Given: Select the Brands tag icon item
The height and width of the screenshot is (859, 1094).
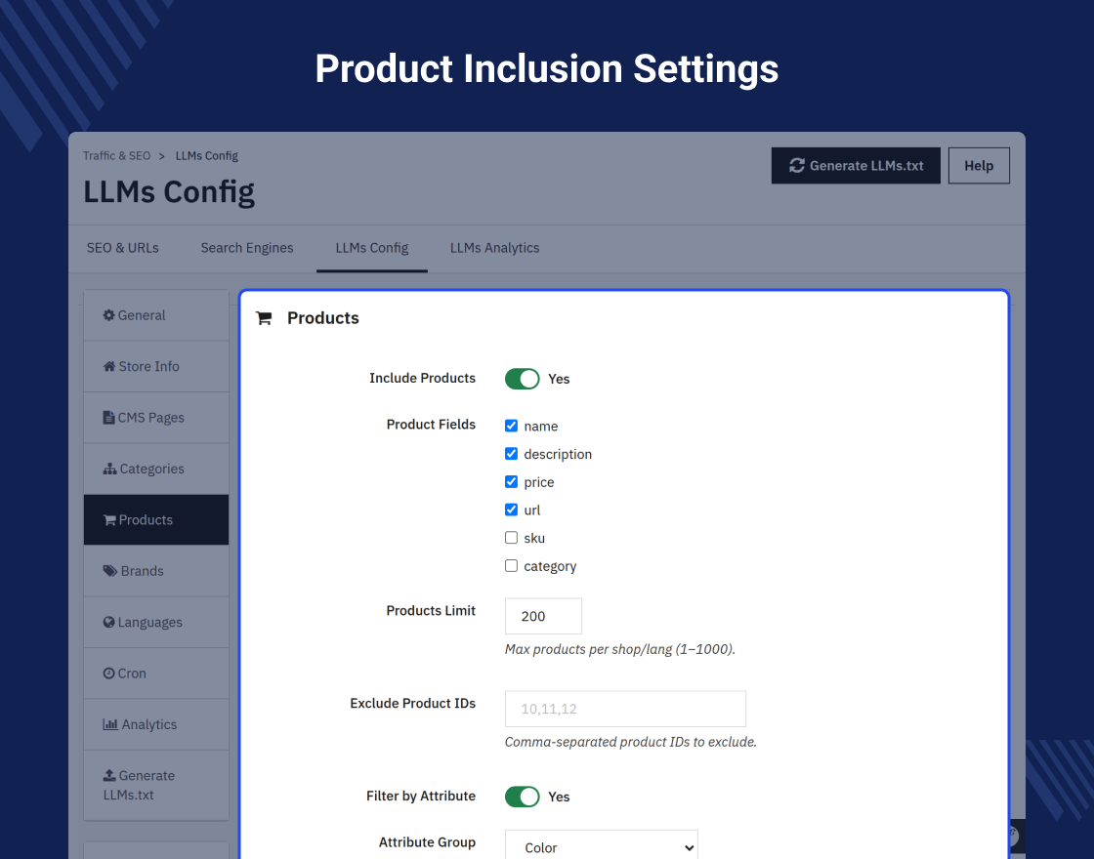Looking at the screenshot, I should click(156, 571).
